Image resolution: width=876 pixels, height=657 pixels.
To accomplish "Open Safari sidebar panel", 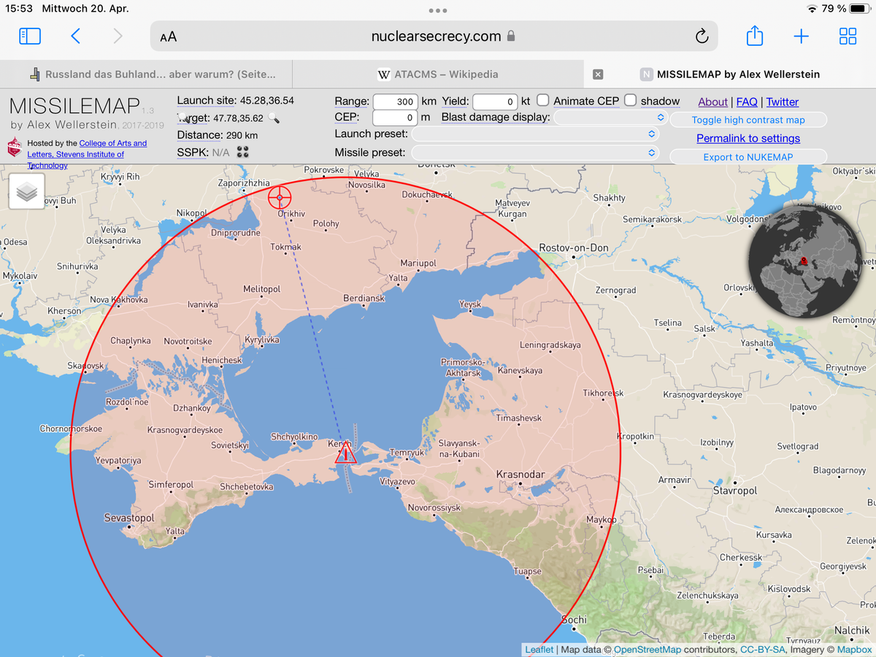I will (30, 36).
